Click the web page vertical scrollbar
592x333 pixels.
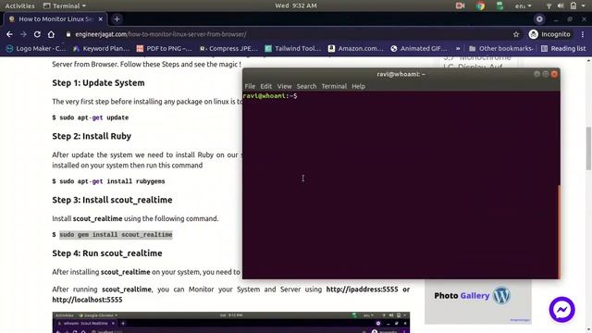(588, 148)
